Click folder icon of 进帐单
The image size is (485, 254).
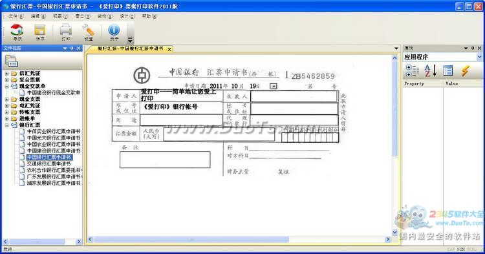pos(14,119)
